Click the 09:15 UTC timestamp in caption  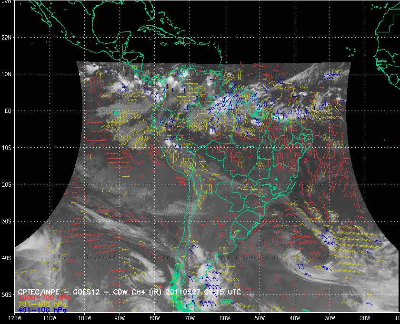[x=222, y=292]
